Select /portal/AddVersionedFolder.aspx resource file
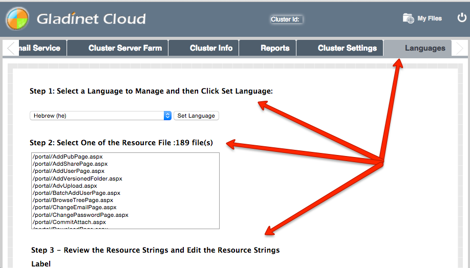Screen dimensions: 470x268 point(125,178)
